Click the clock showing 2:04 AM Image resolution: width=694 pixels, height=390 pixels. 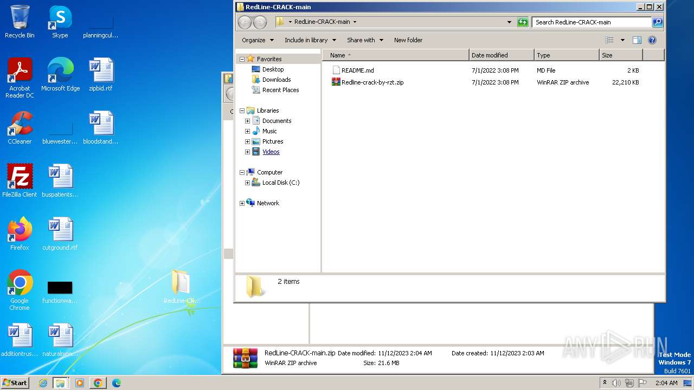click(x=666, y=383)
